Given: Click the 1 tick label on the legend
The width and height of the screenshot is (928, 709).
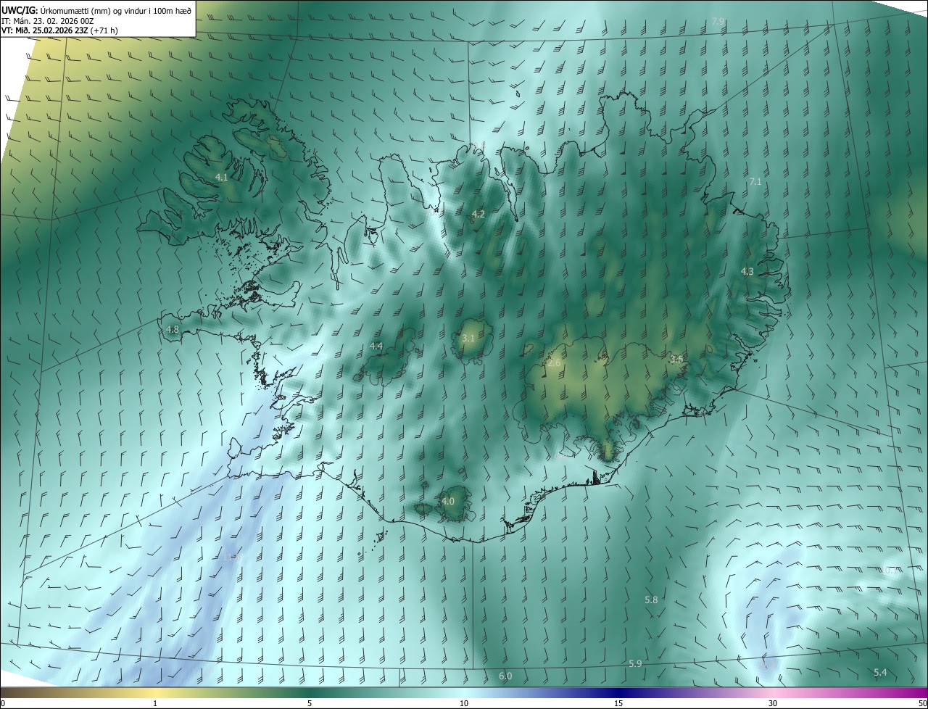Looking at the screenshot, I should 155,703.
